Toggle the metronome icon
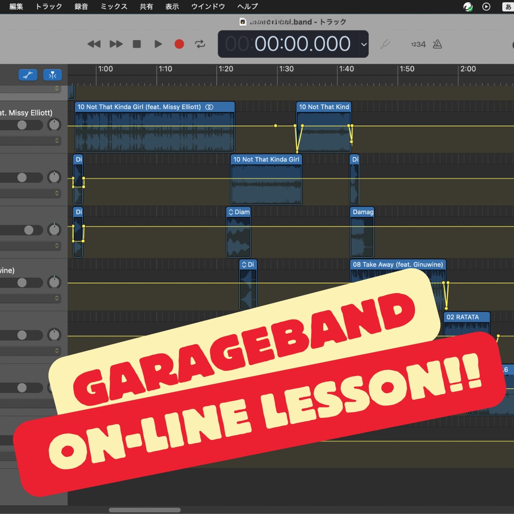514x514 pixels. click(437, 44)
